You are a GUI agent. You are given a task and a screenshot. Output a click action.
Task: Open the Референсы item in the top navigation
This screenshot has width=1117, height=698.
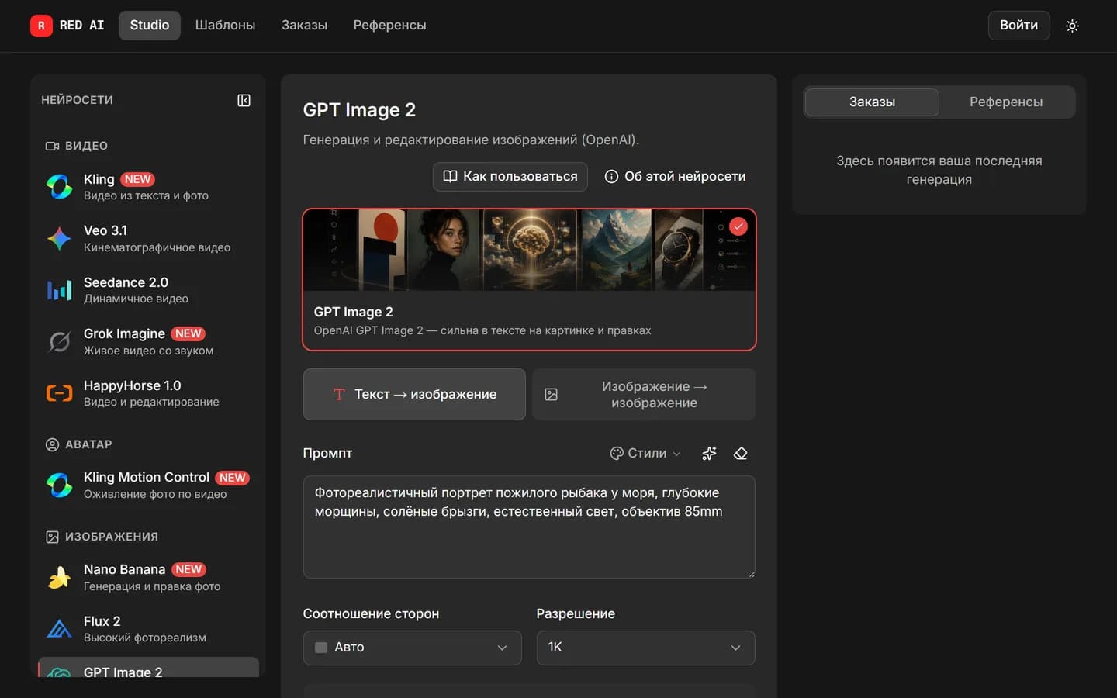tap(389, 26)
